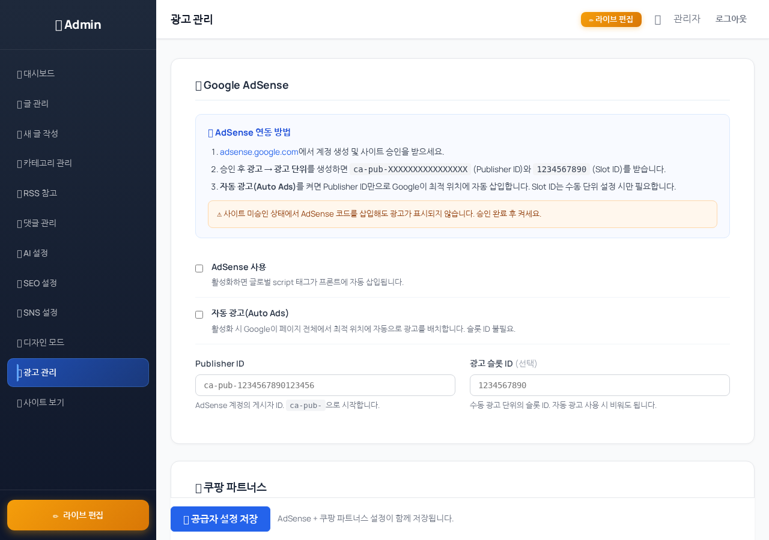769x540 pixels.
Task: Click 로그아웃 at top right
Action: click(731, 19)
